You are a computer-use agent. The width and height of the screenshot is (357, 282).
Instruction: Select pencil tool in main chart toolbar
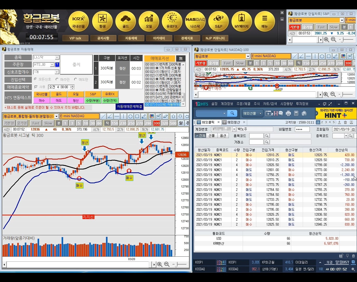coord(144,116)
